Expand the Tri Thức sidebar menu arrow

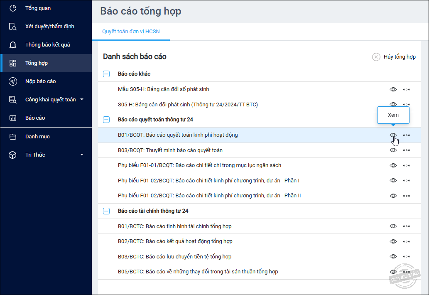click(82, 155)
